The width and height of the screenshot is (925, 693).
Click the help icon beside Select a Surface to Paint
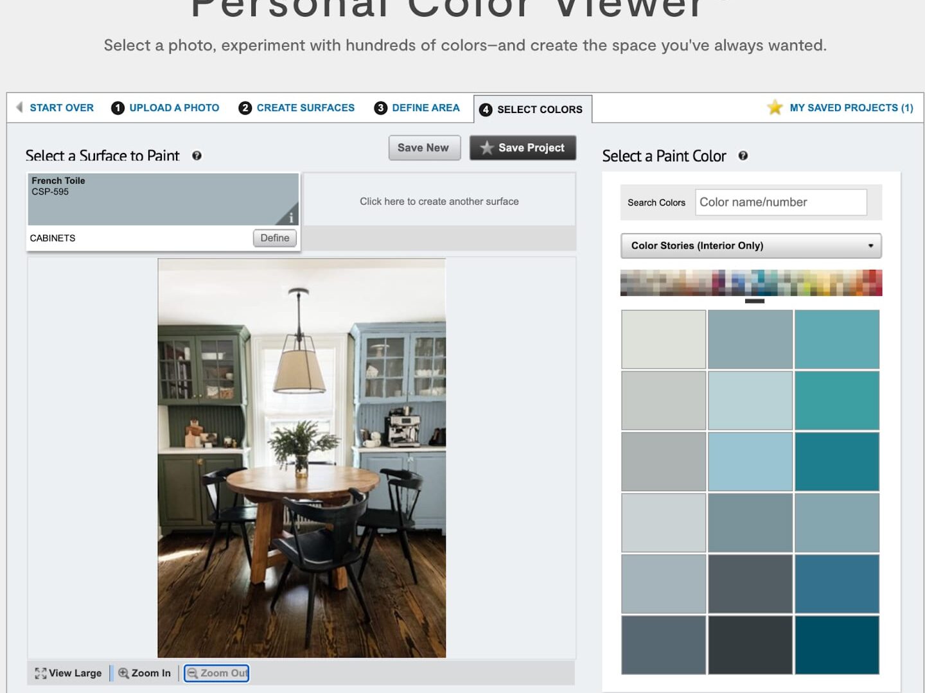pos(197,155)
